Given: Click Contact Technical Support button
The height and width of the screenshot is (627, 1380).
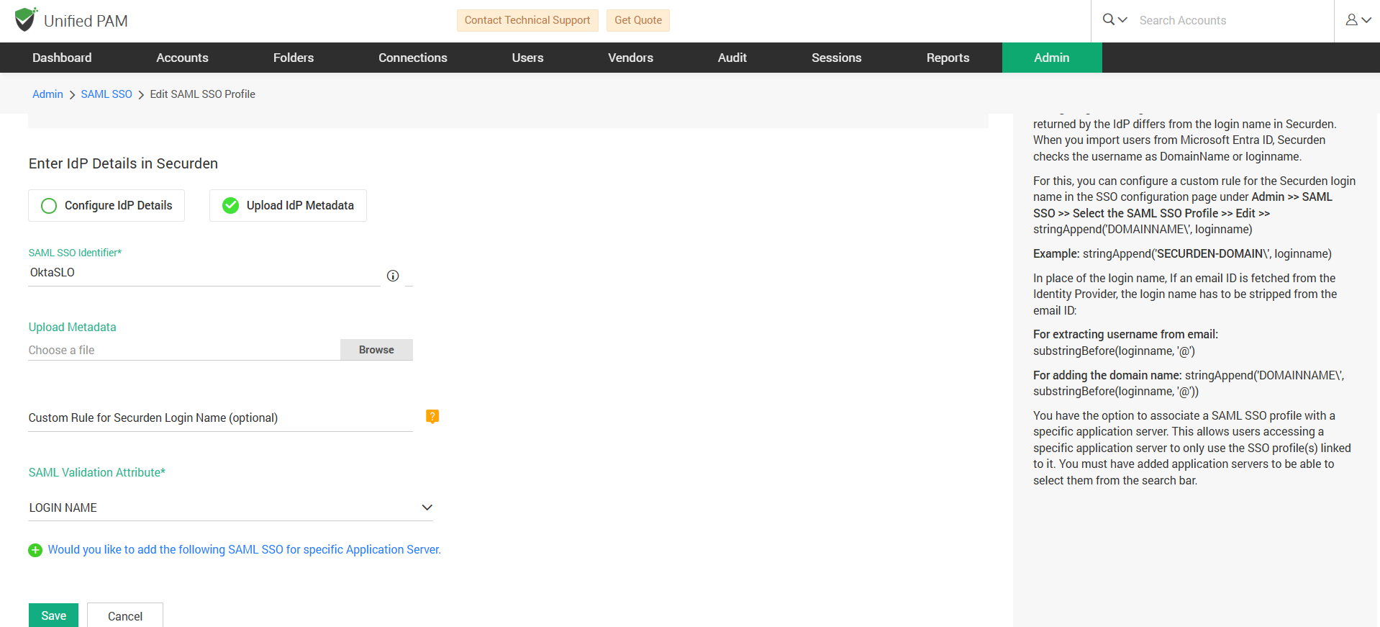Looking at the screenshot, I should point(527,20).
